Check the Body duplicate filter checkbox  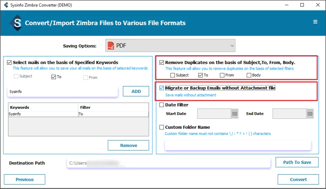[x=249, y=75]
